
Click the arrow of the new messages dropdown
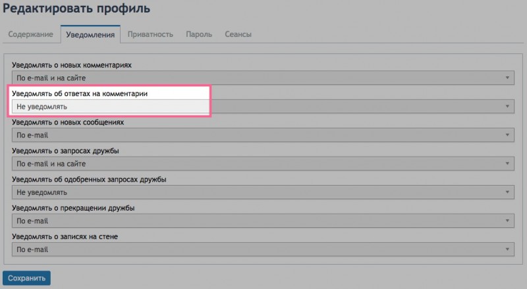[x=507, y=135]
